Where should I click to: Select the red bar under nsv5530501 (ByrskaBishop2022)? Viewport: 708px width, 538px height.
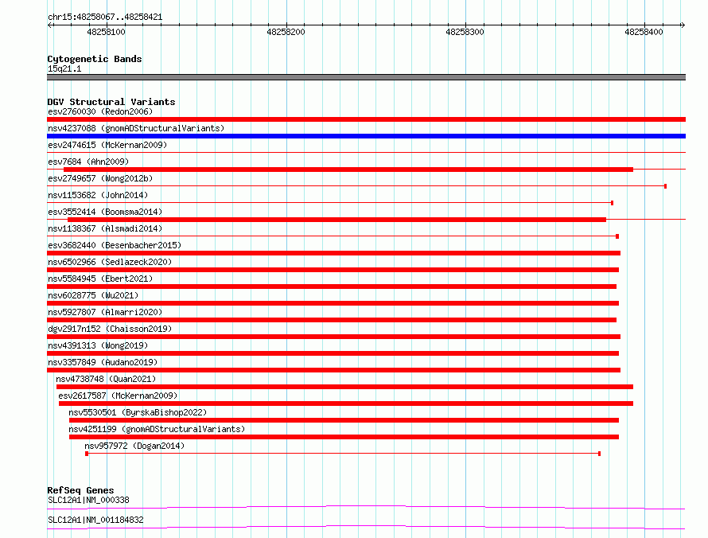[344, 420]
